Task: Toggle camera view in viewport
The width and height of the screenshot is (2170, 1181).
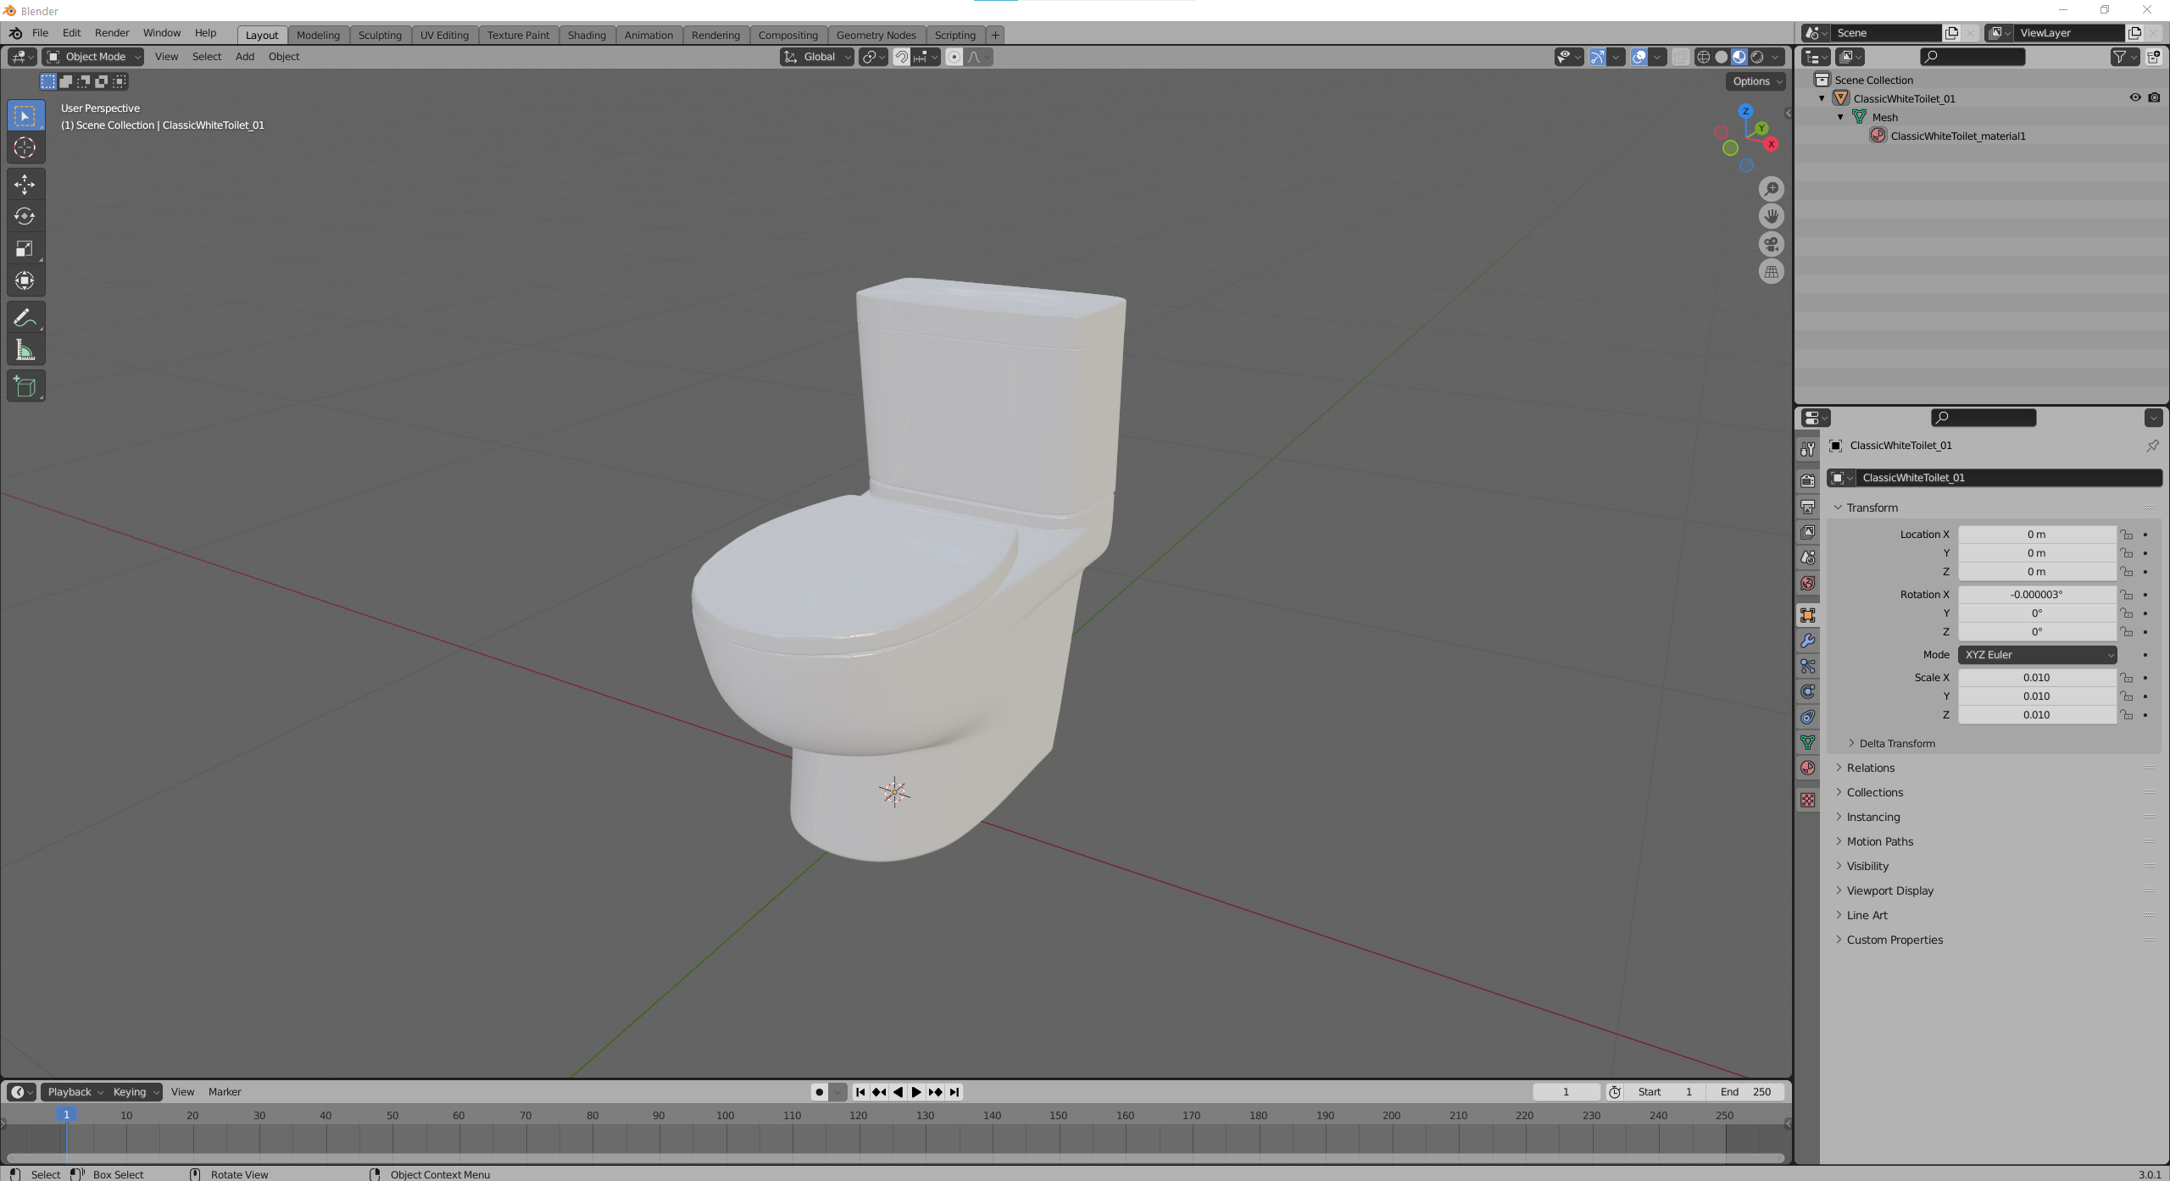Action: pyautogui.click(x=1771, y=244)
